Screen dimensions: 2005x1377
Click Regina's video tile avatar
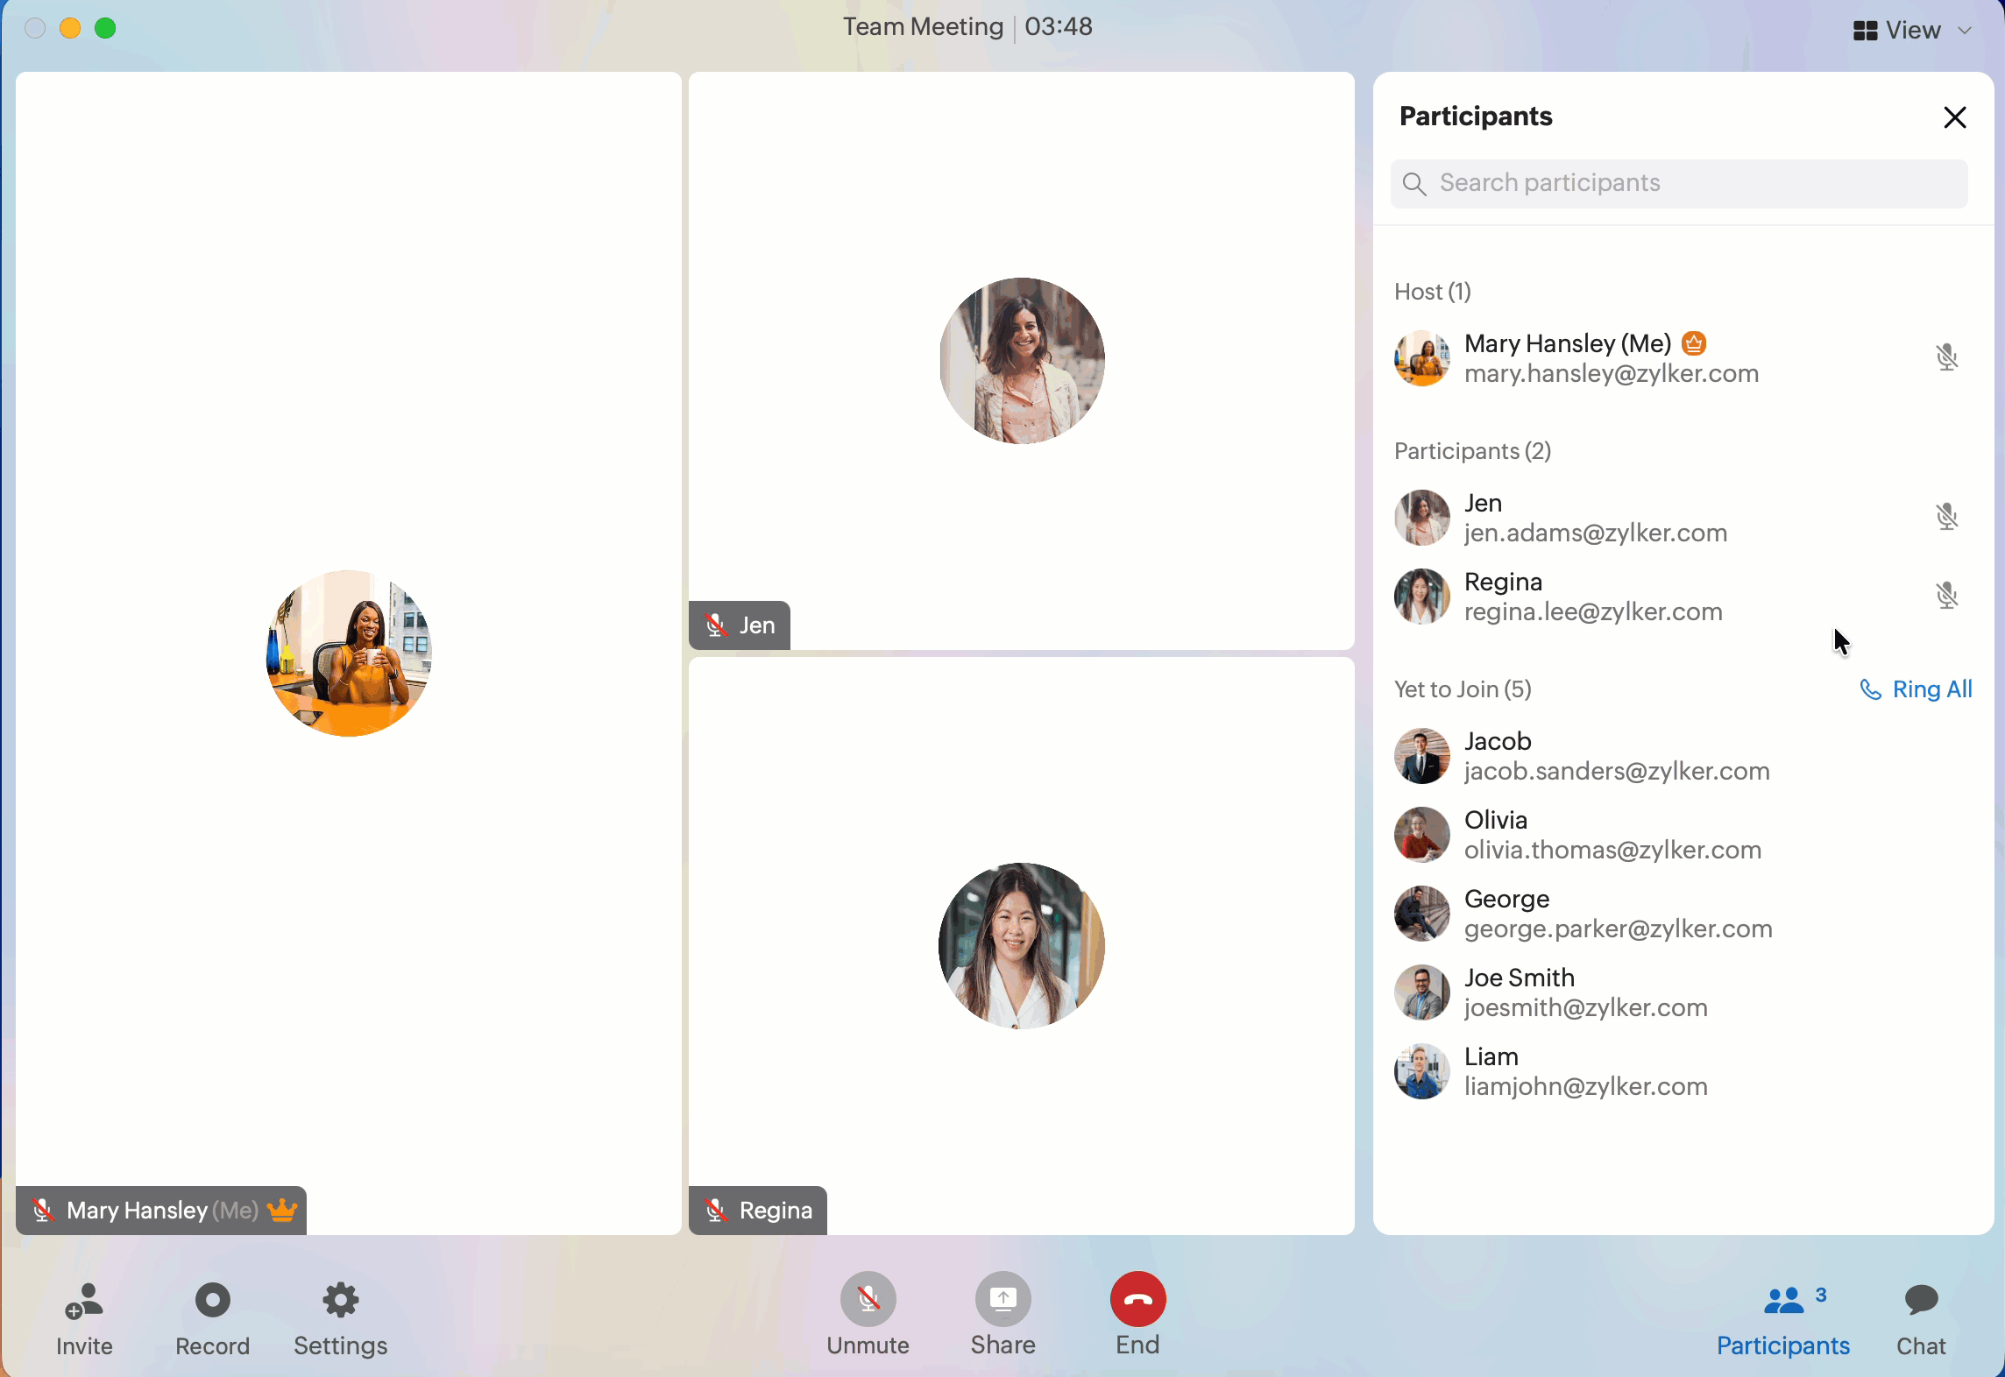tap(1021, 946)
